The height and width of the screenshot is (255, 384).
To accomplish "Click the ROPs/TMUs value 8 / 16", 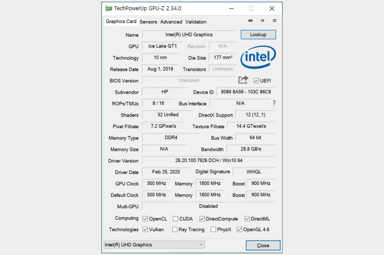I will tap(158, 103).
